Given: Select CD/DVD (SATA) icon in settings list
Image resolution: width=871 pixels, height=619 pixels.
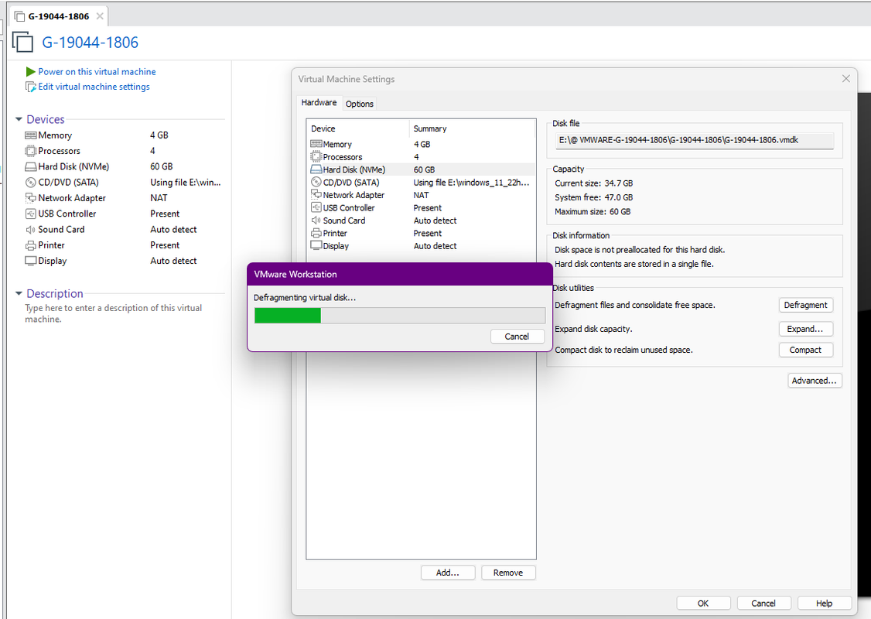Looking at the screenshot, I should point(316,183).
